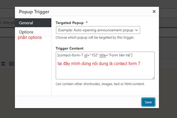Screen dimensions: 177x118
Task: Click the contact-form-7 shortcode text
Action: (x=95, y=55)
